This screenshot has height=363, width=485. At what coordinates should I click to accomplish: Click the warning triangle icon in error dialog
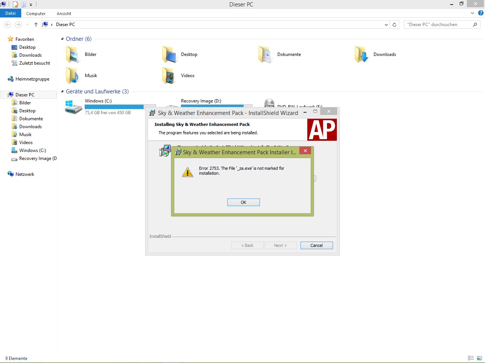(188, 172)
